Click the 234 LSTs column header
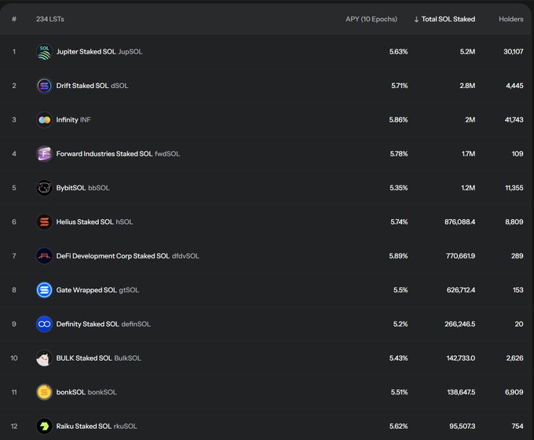534x440 pixels. (50, 20)
